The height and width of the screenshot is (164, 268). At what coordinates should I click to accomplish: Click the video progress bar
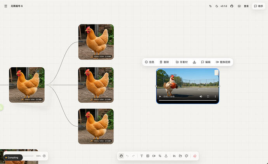188,100
